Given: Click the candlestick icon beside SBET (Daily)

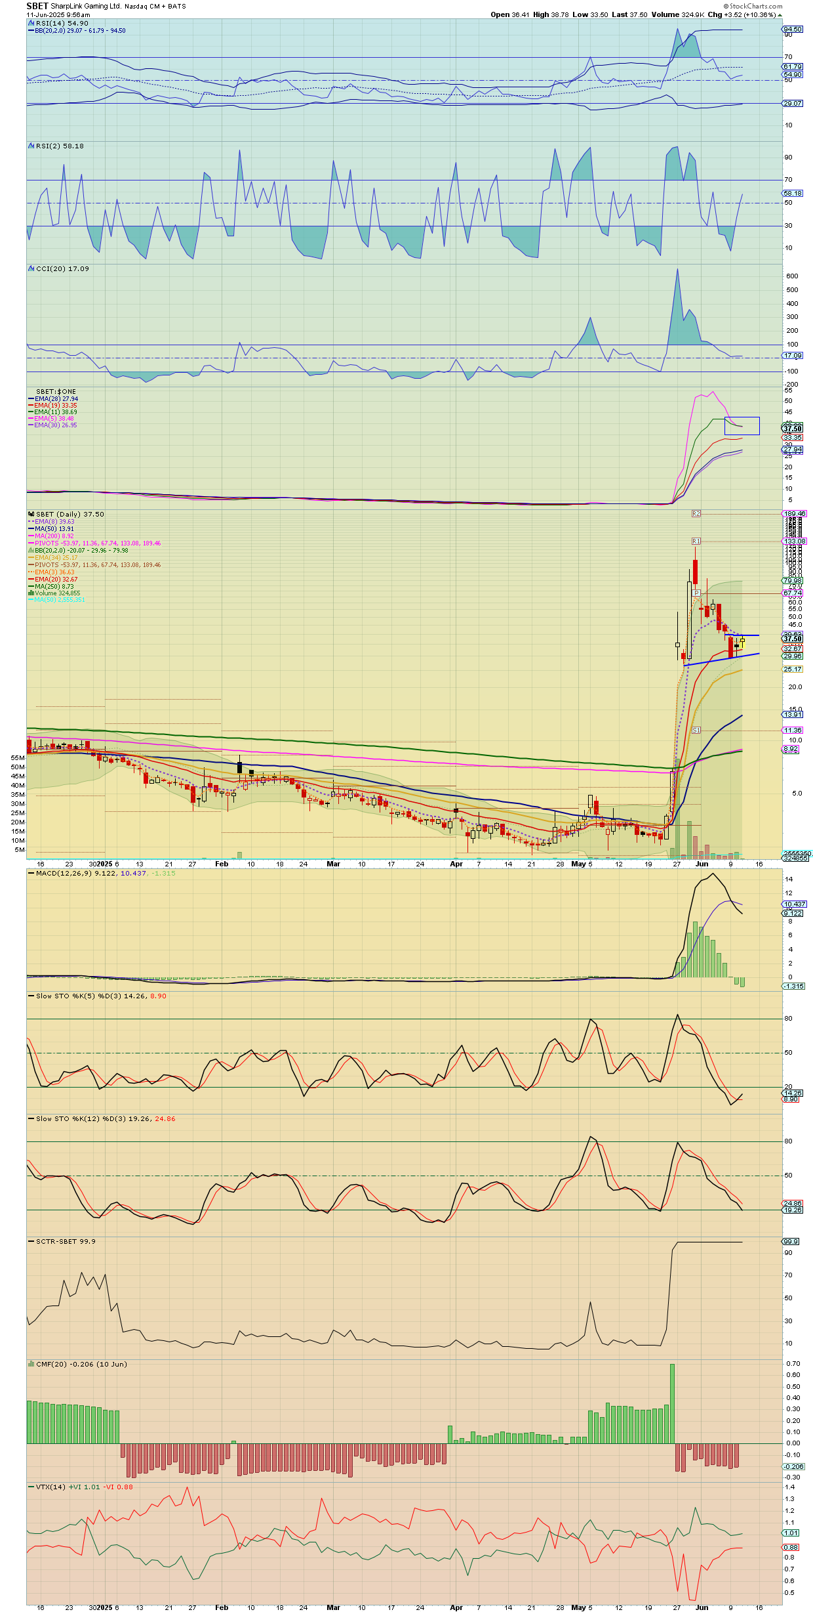Looking at the screenshot, I should pyautogui.click(x=31, y=514).
